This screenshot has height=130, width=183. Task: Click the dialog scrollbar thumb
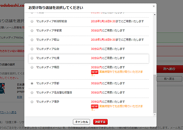pyautogui.click(x=155, y=94)
